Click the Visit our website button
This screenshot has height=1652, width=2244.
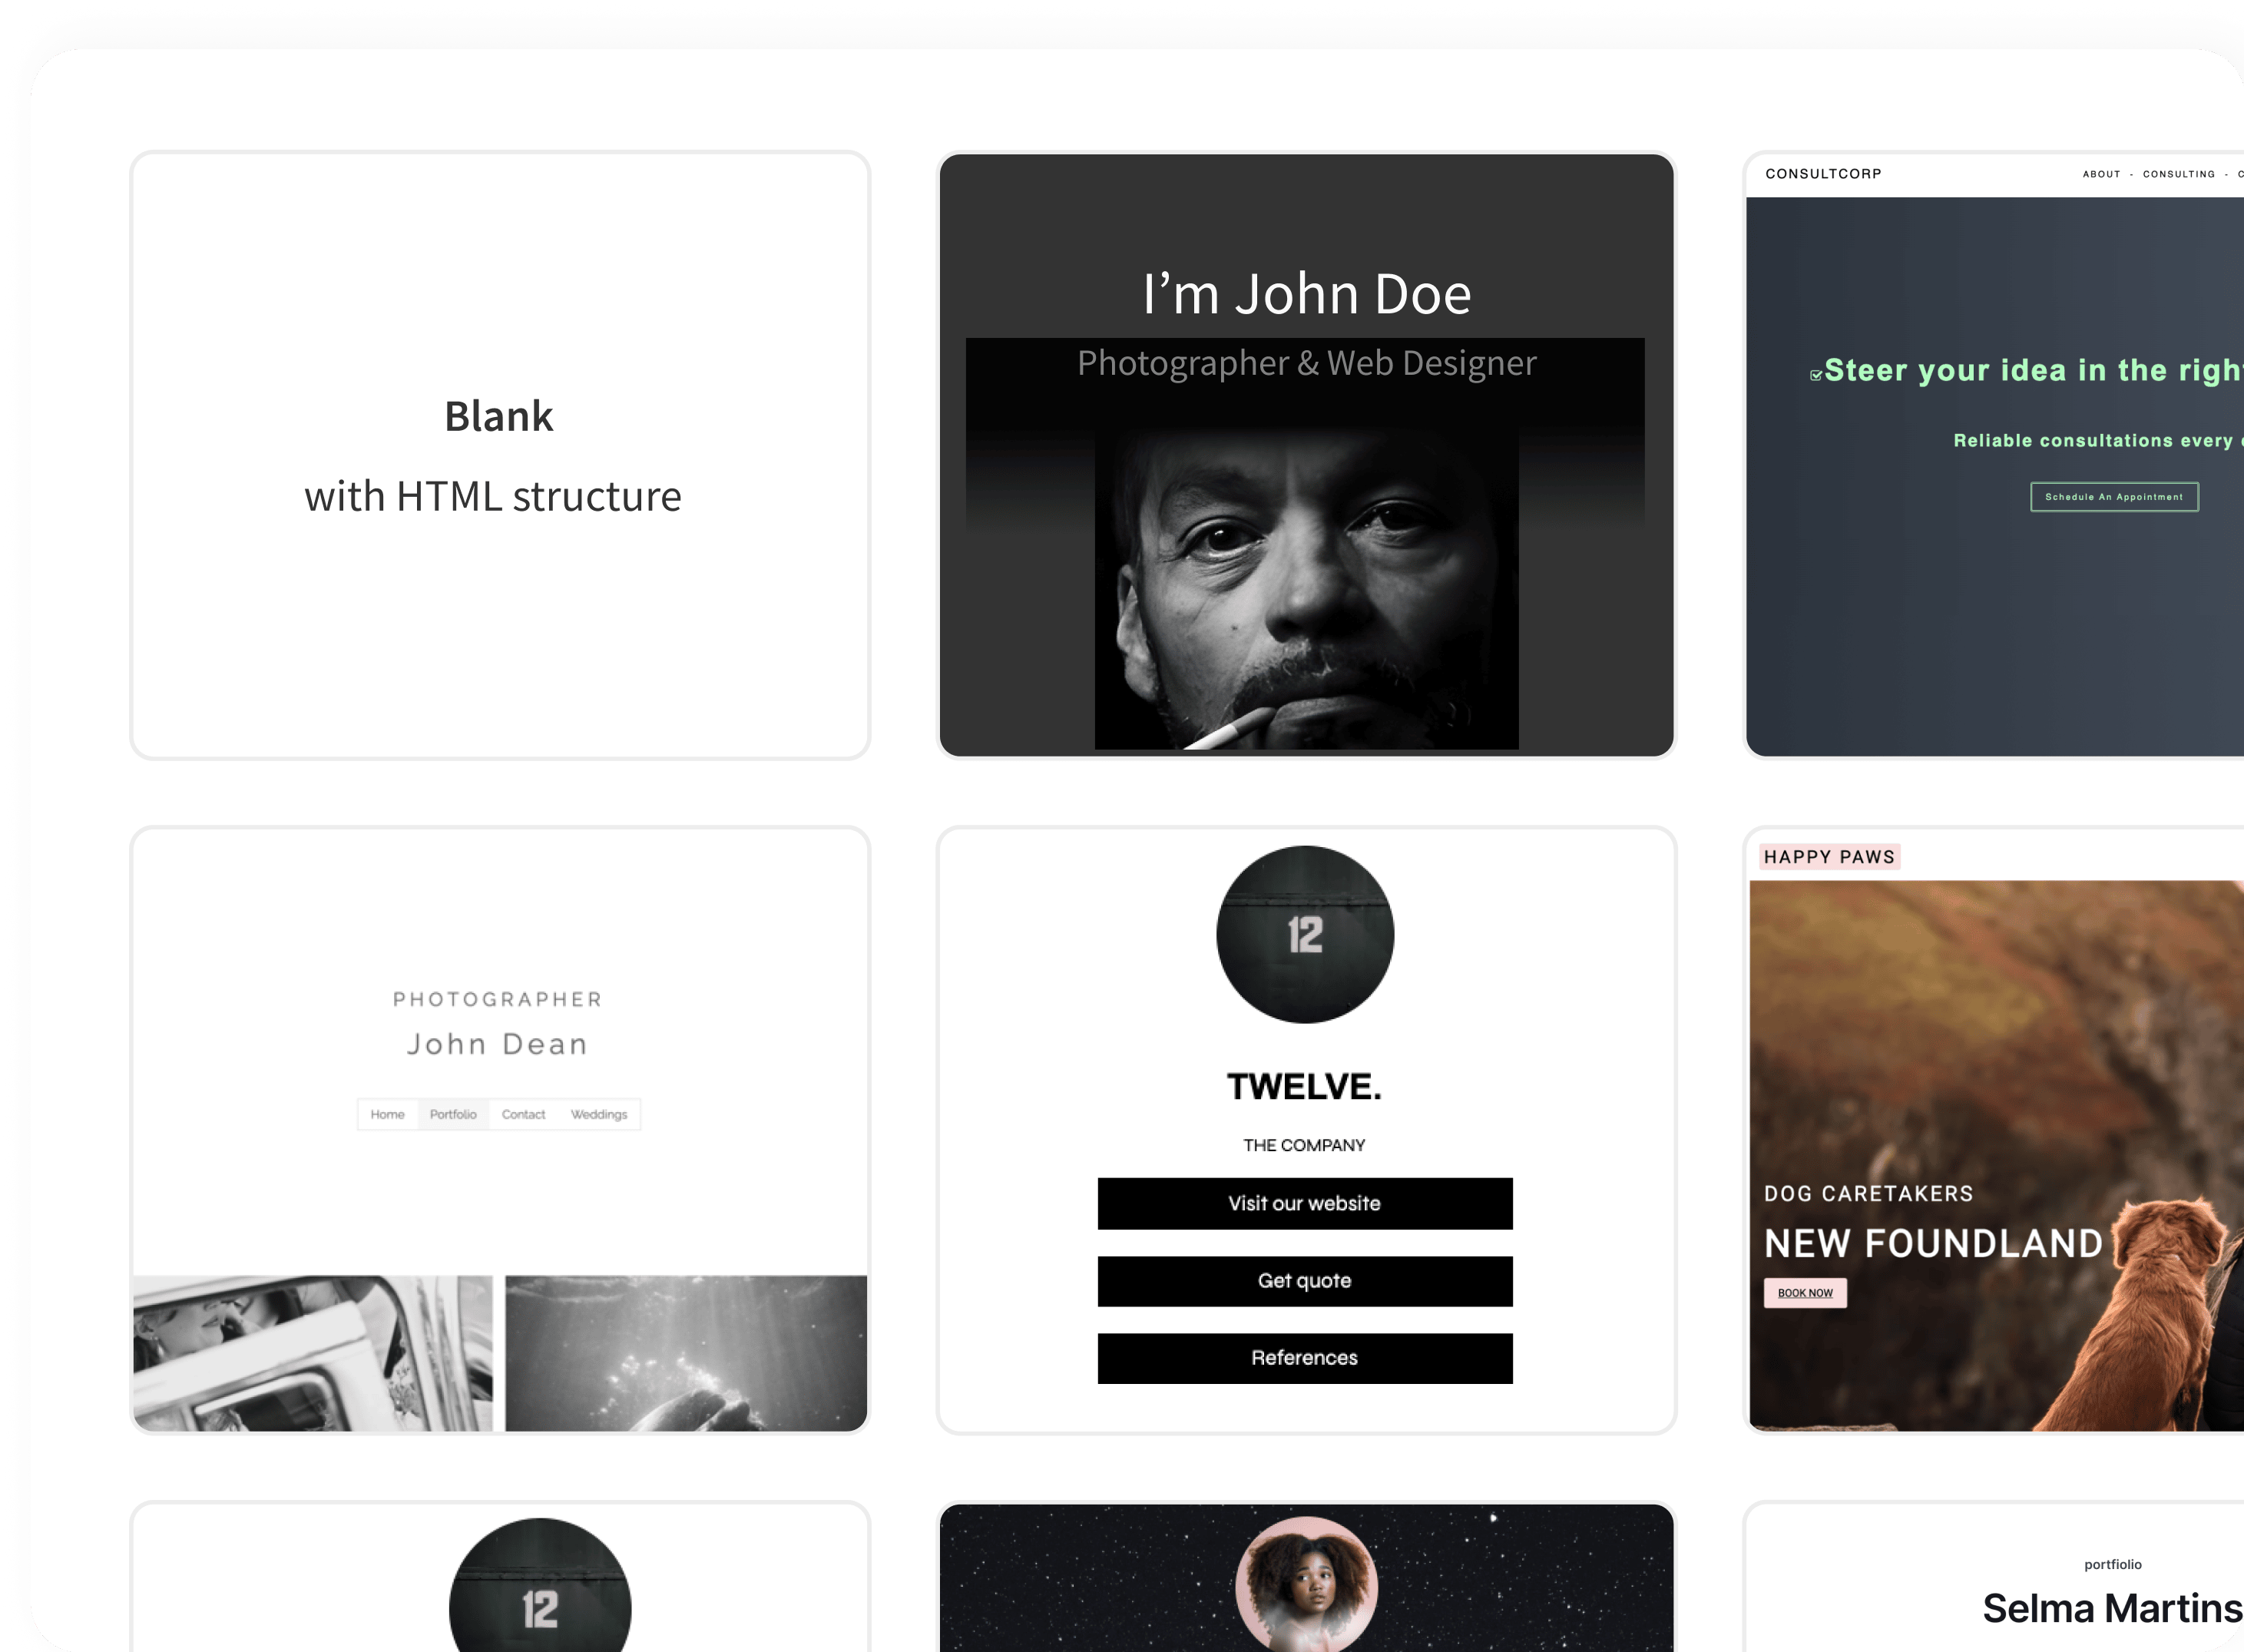pos(1305,1203)
